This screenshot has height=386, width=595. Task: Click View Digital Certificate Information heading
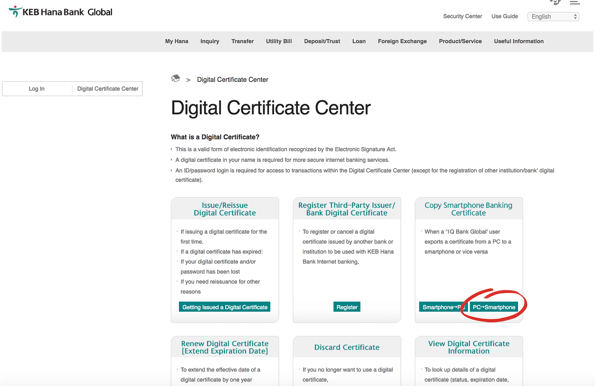coord(469,347)
